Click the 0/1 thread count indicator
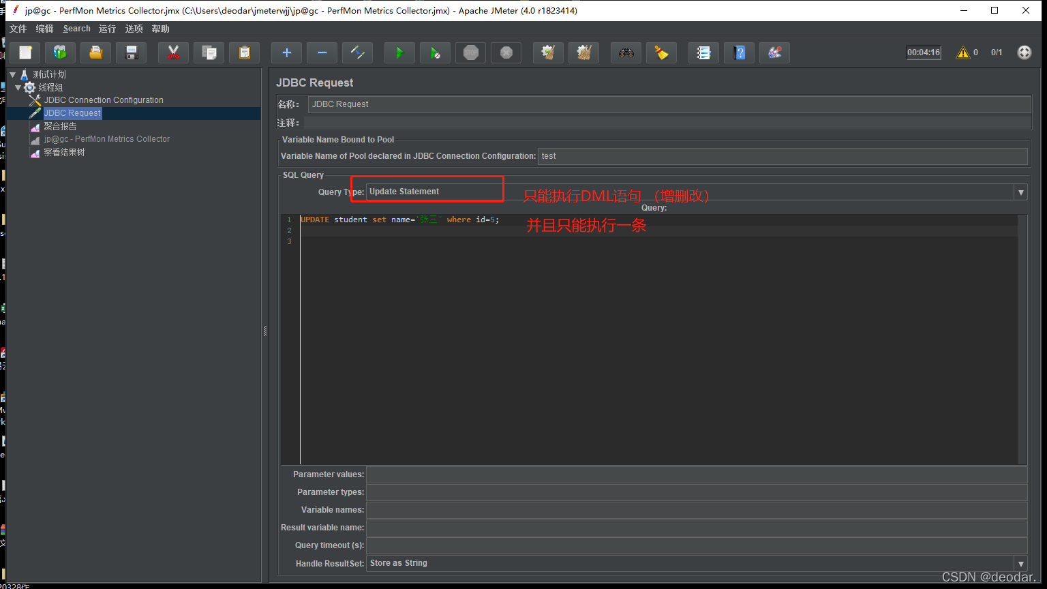 997,52
